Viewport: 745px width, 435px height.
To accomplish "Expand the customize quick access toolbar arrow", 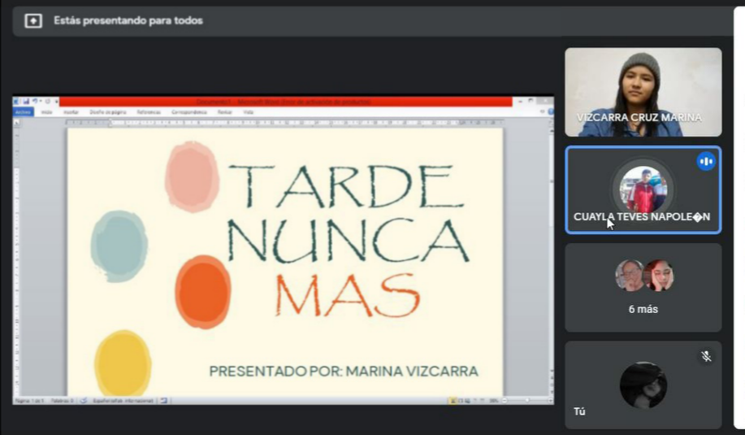I will pos(55,102).
